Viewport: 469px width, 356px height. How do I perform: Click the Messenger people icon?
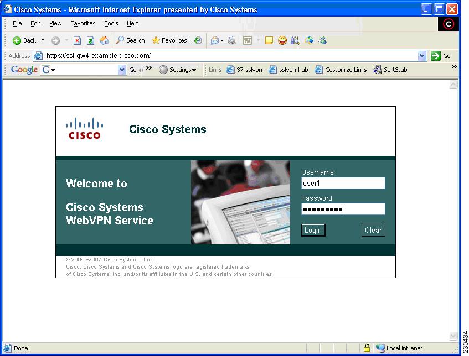(322, 40)
